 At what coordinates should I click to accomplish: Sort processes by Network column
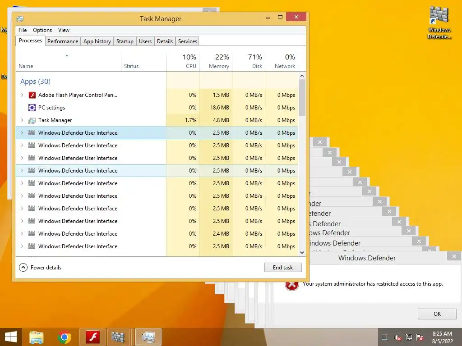pyautogui.click(x=282, y=61)
